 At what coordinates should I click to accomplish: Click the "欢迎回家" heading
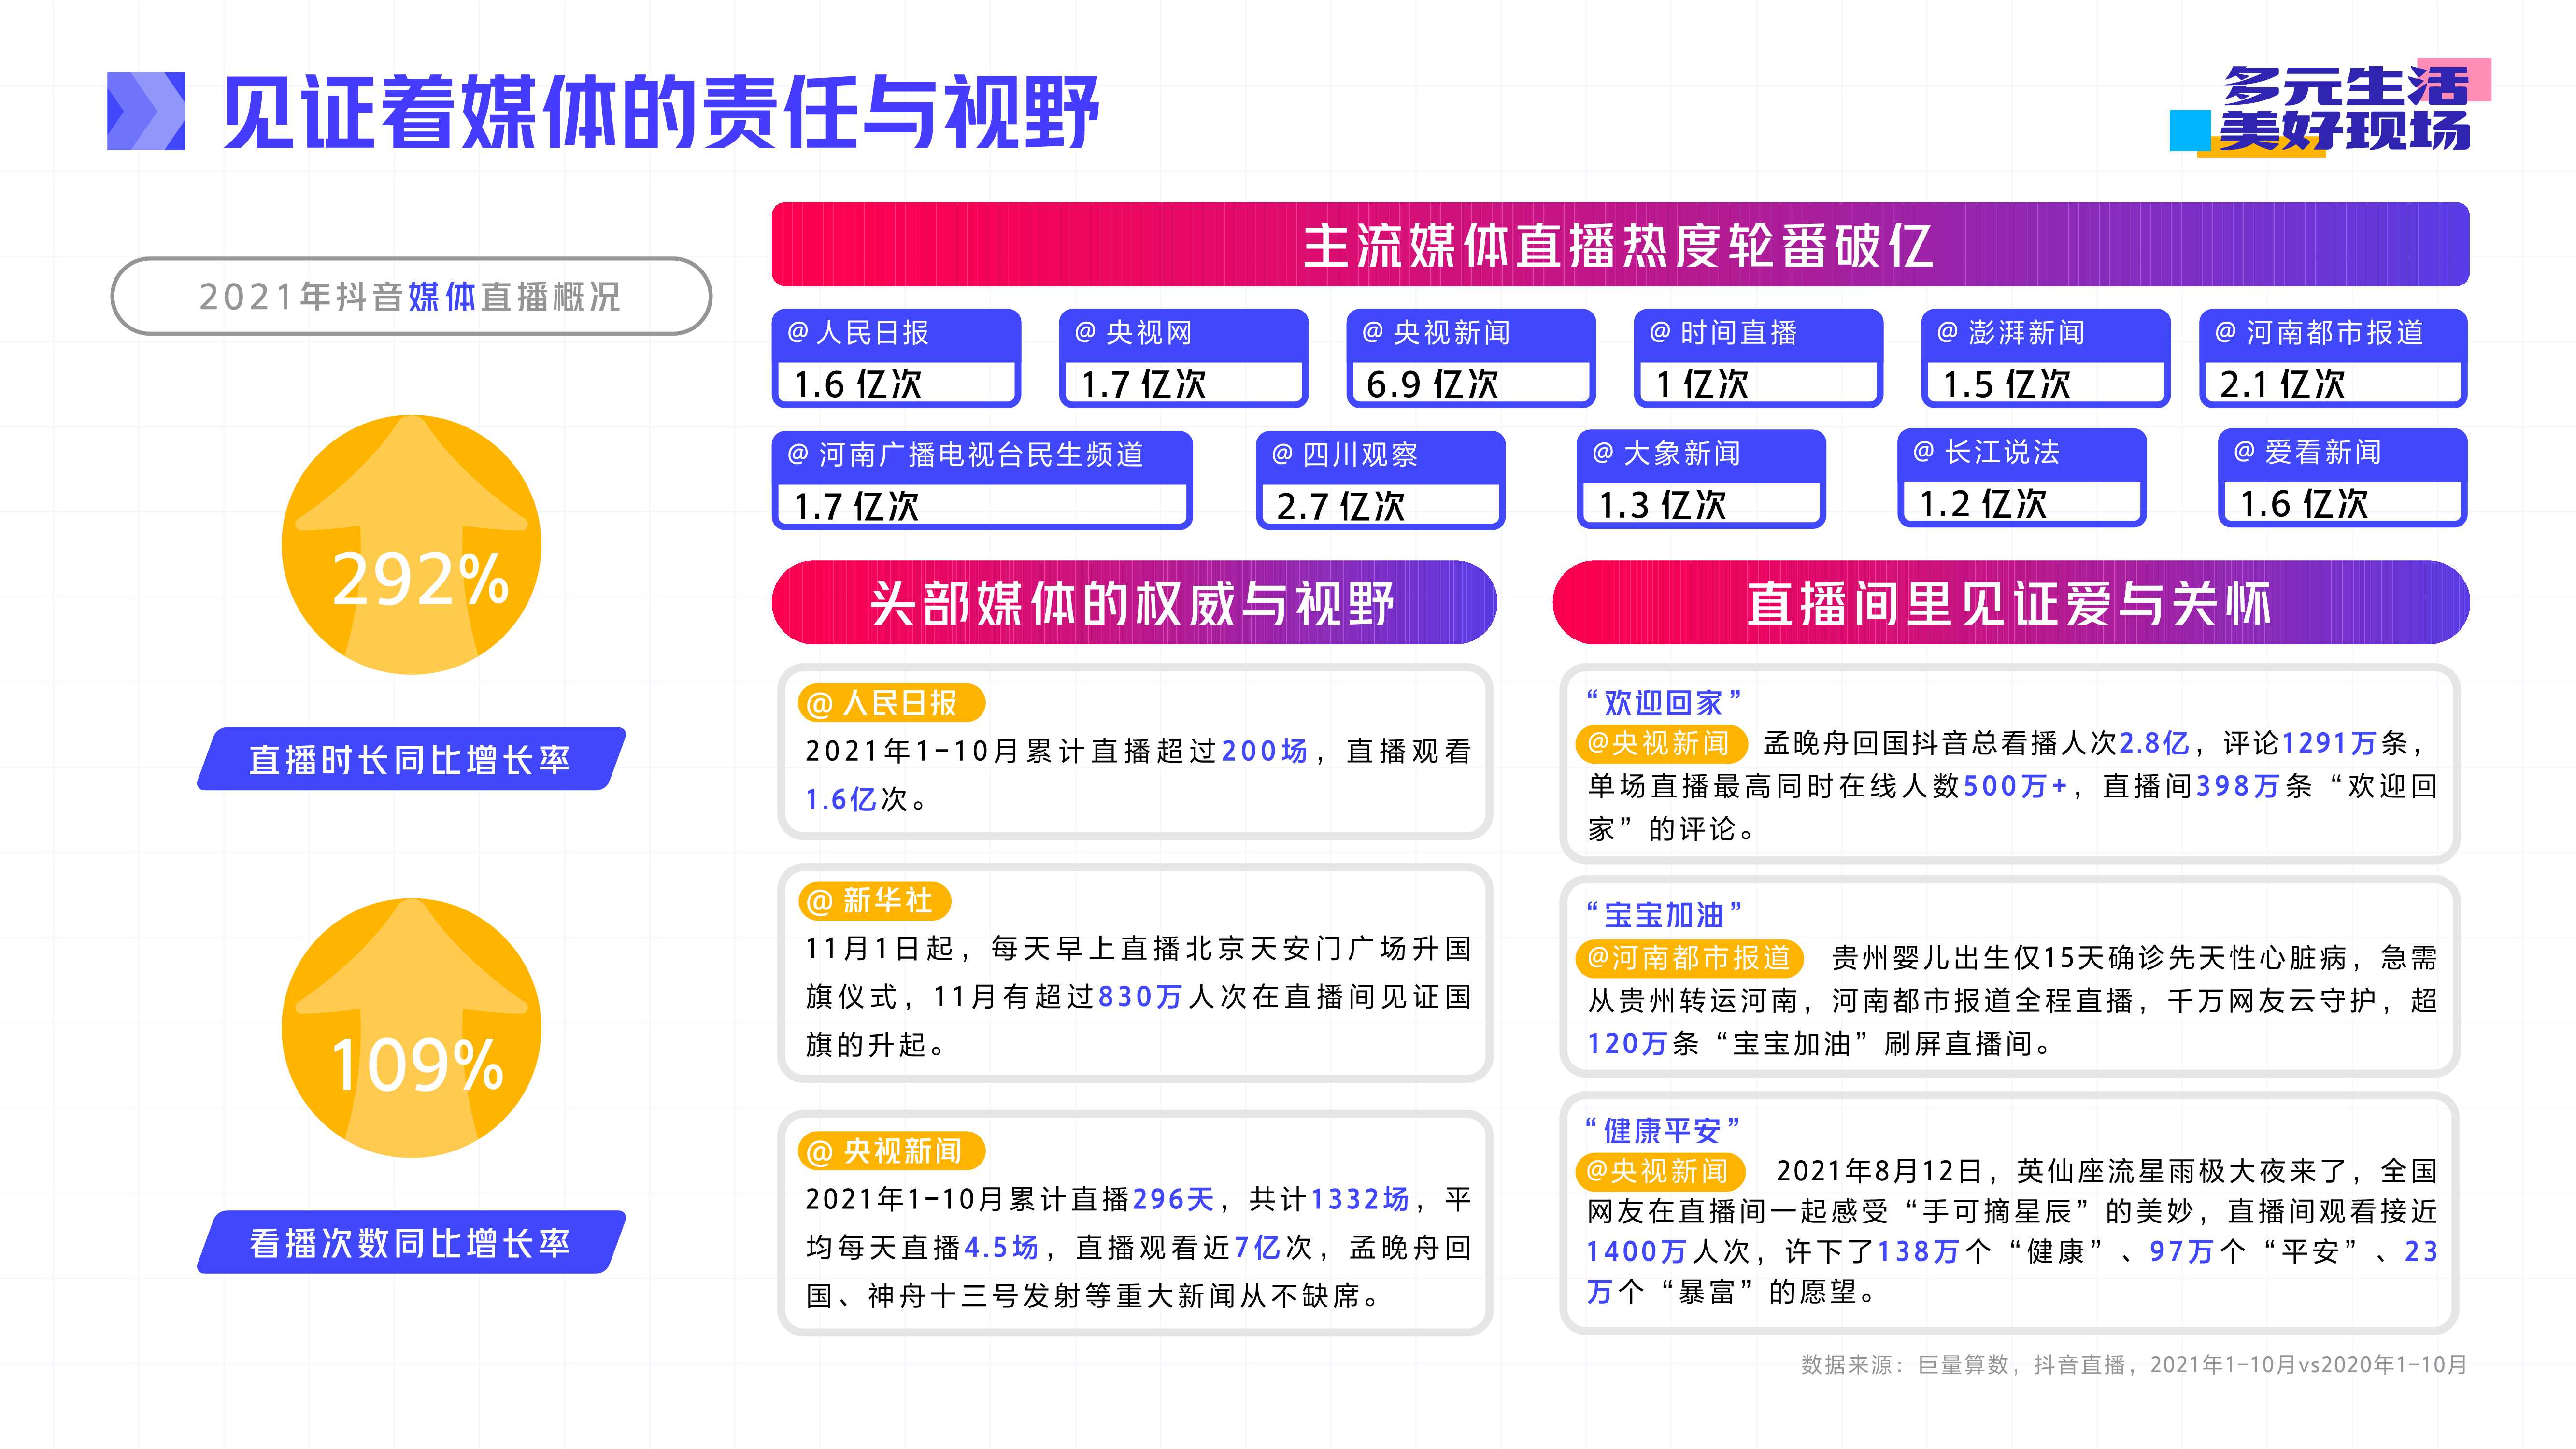coord(1663,702)
